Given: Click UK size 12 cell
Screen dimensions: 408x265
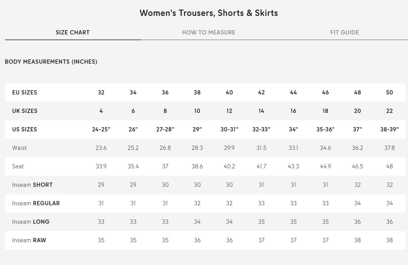Looking at the screenshot, I should (x=229, y=111).
